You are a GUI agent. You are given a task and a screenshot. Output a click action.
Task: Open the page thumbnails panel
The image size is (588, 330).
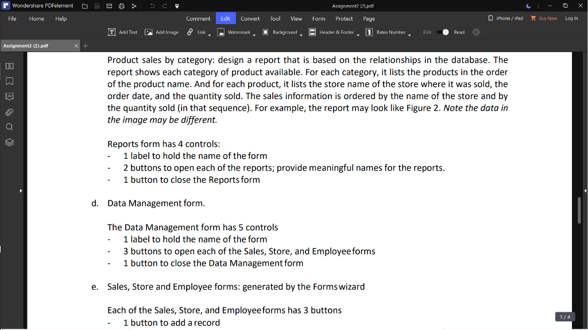tap(9, 66)
